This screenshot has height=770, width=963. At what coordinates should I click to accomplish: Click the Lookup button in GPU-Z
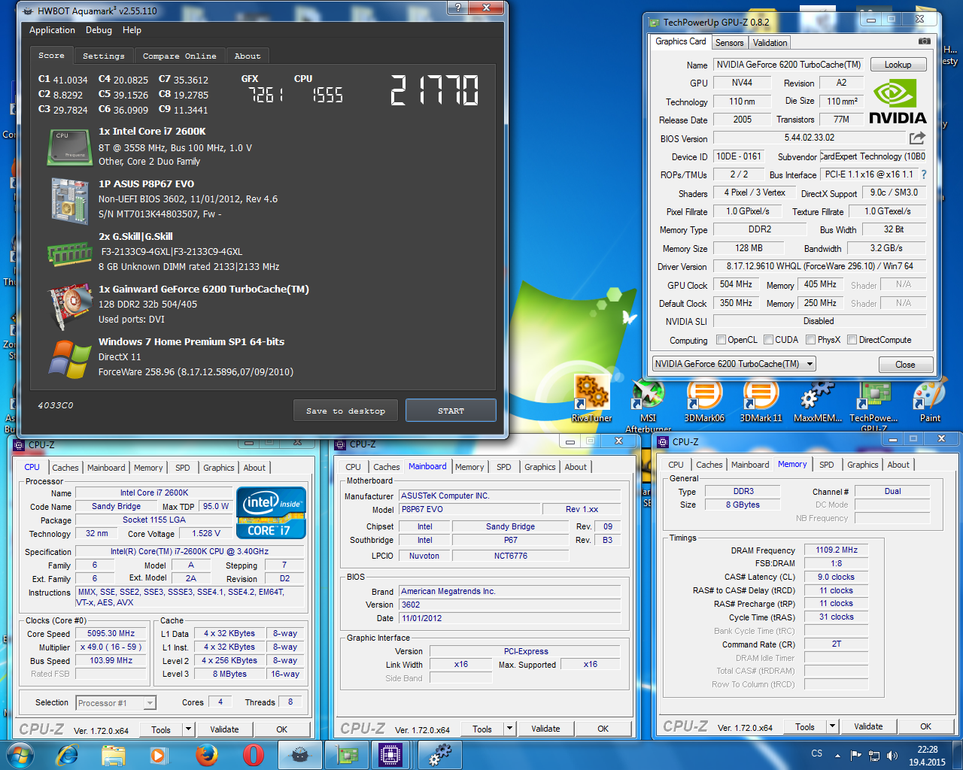coord(898,65)
